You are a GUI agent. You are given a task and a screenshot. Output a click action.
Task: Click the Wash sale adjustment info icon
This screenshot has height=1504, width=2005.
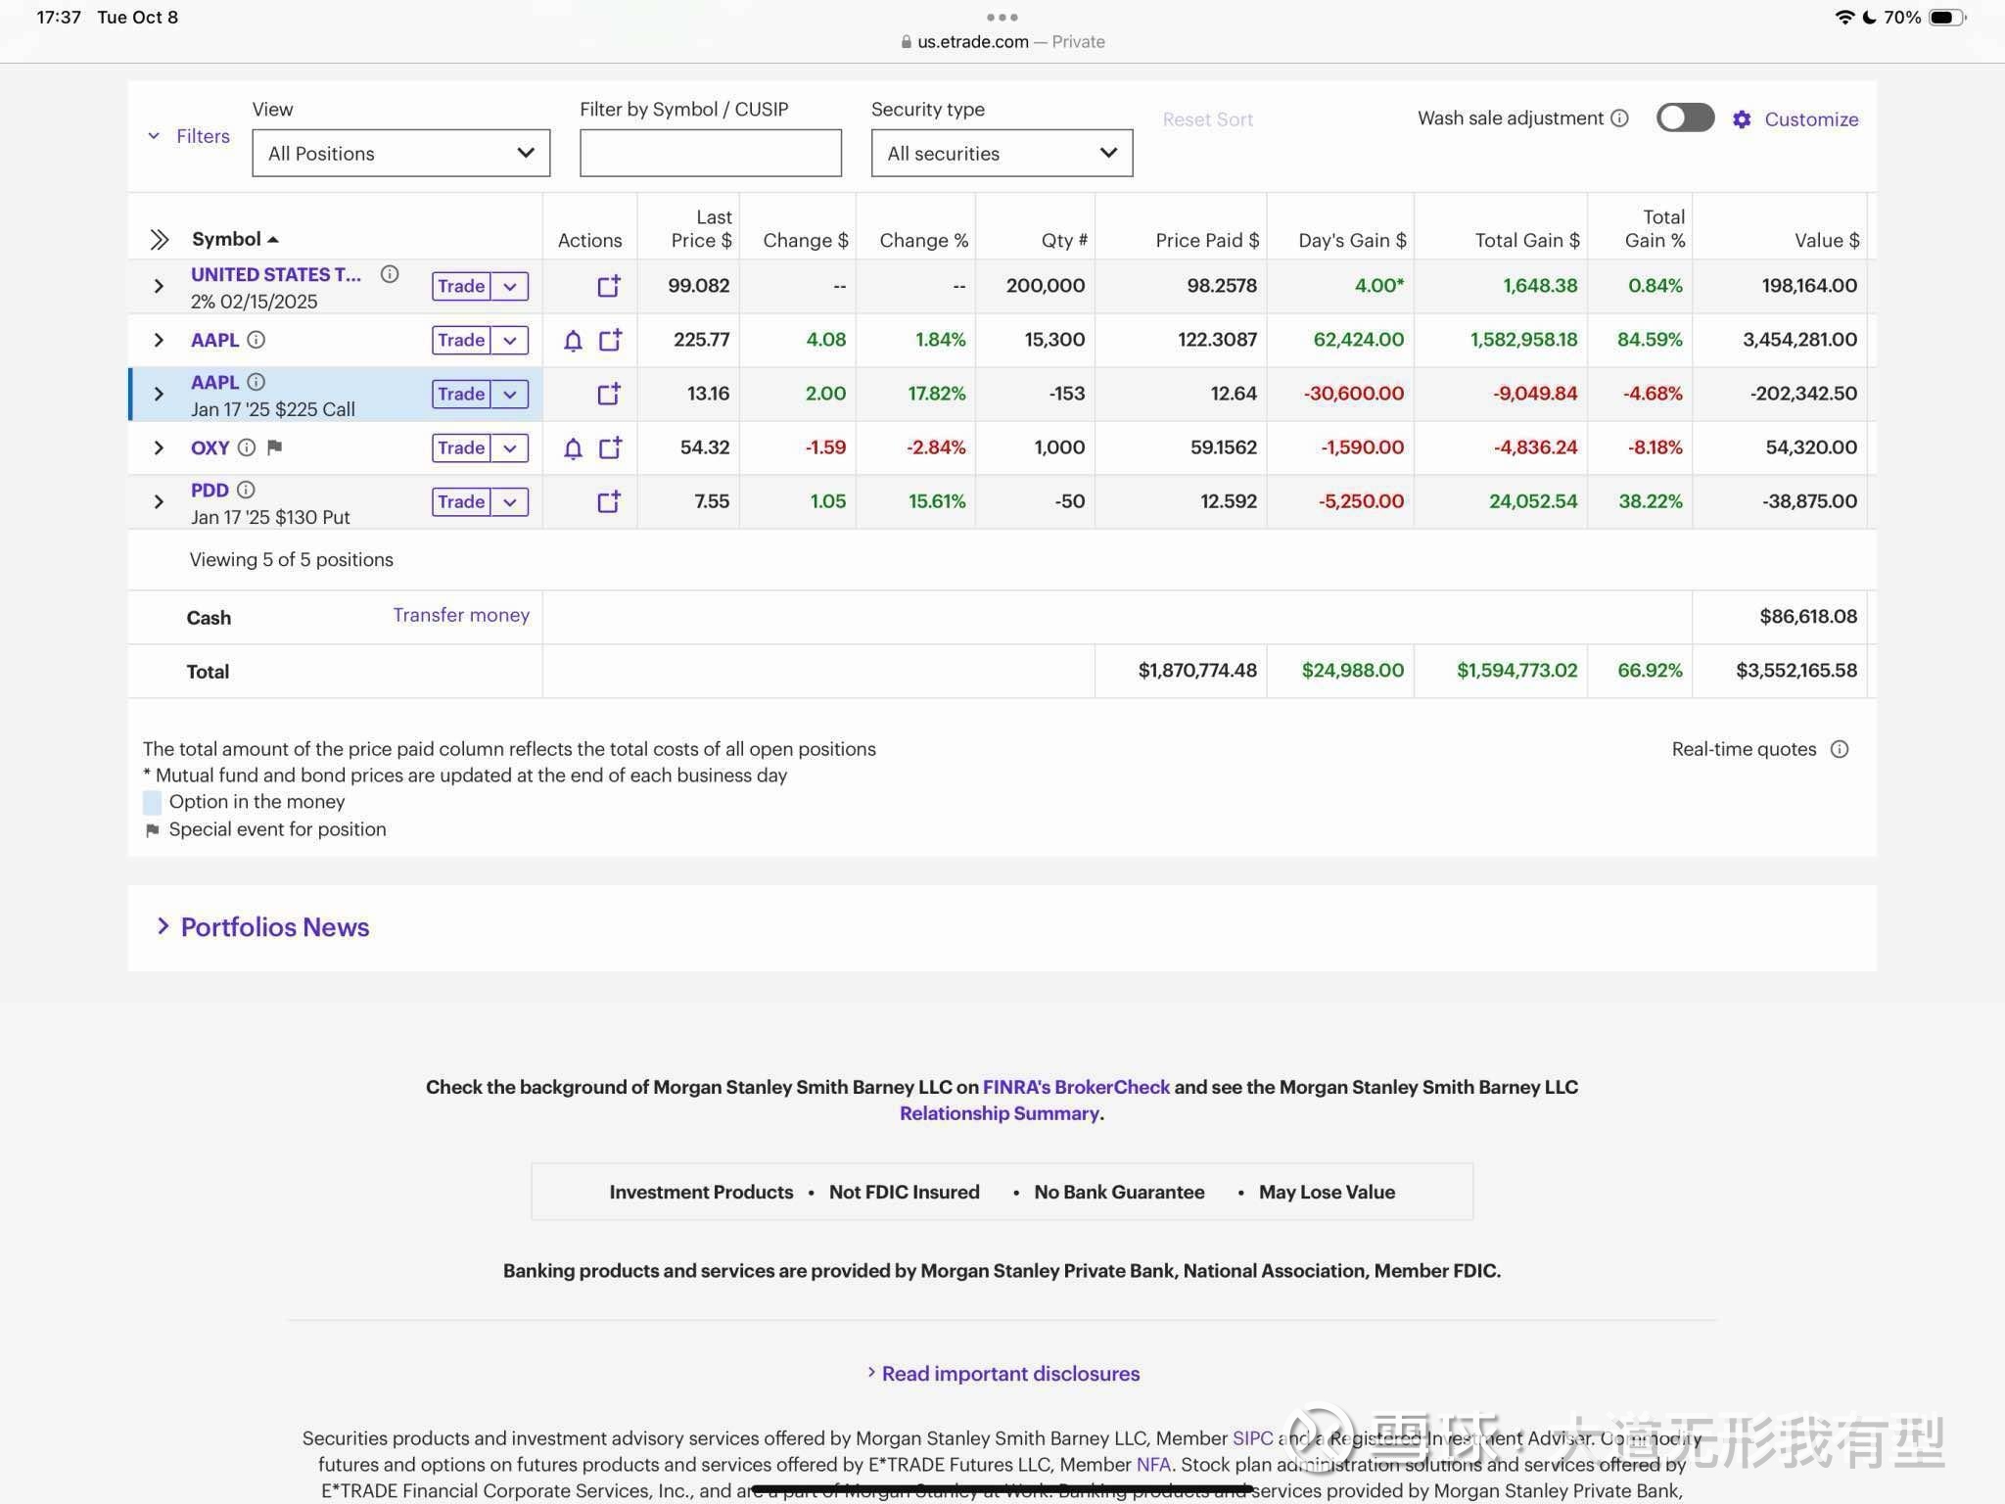click(x=1619, y=117)
